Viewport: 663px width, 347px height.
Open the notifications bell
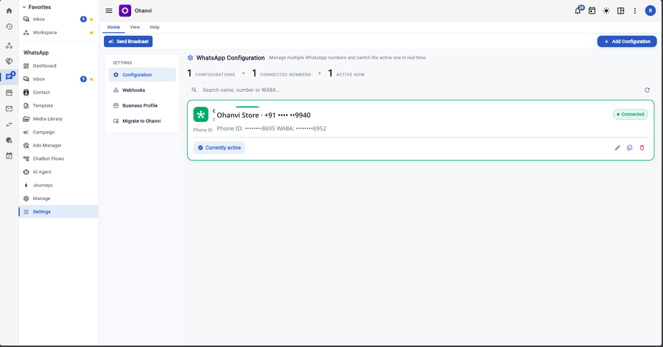(578, 11)
